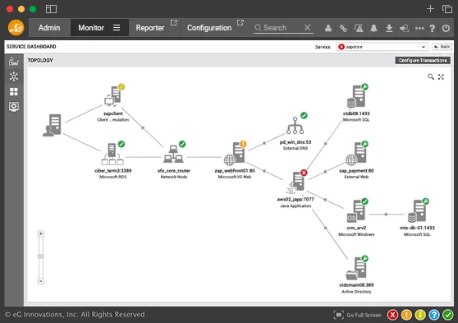The height and width of the screenshot is (323, 458).
Task: Select the mtx-db-01:1433 SQL node
Action: (x=417, y=211)
